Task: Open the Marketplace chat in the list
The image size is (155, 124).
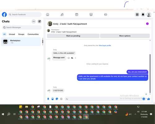Action: coord(21,42)
